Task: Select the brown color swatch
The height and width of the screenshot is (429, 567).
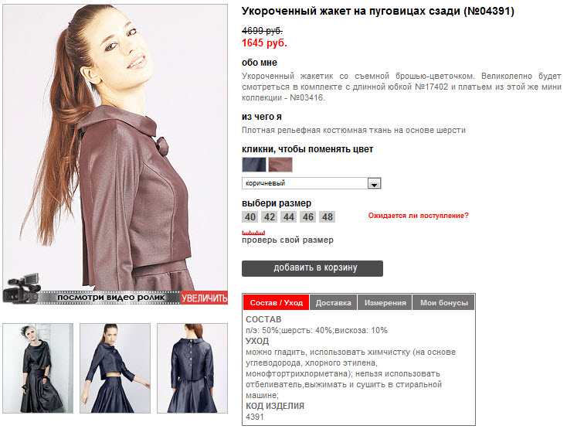Action: (x=280, y=165)
